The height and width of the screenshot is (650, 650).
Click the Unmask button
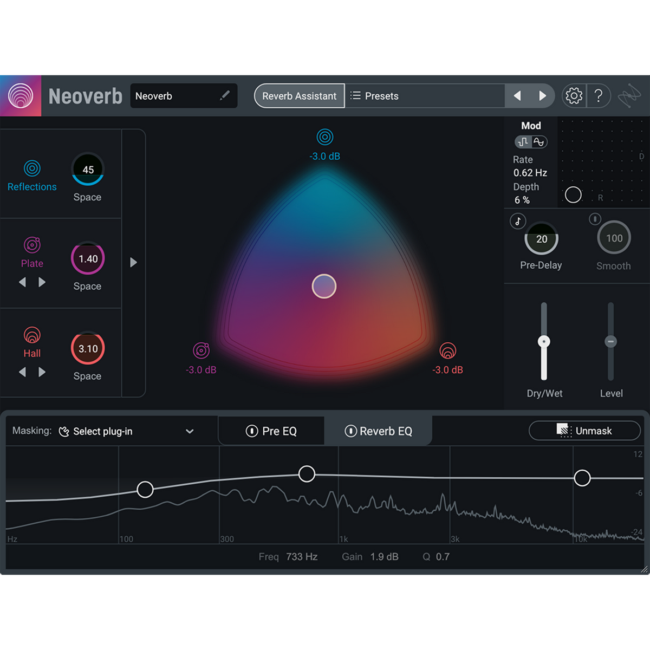(584, 431)
